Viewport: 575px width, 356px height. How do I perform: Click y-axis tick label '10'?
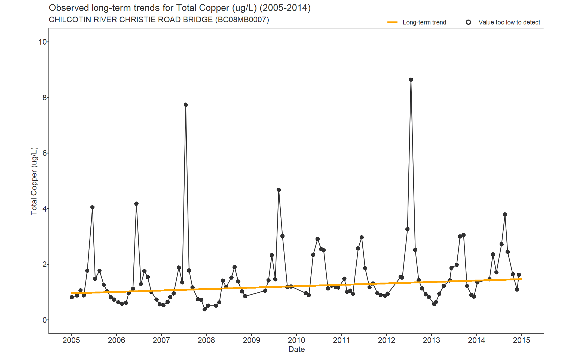tap(42, 42)
